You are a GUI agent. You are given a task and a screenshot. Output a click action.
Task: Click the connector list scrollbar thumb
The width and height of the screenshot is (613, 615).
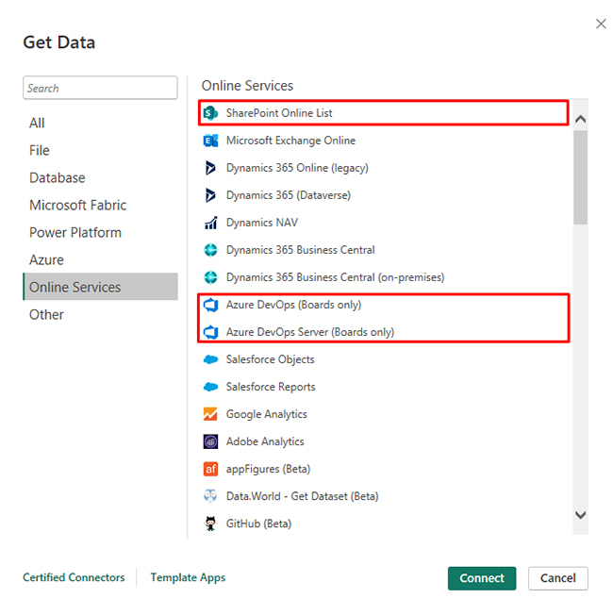pos(580,177)
